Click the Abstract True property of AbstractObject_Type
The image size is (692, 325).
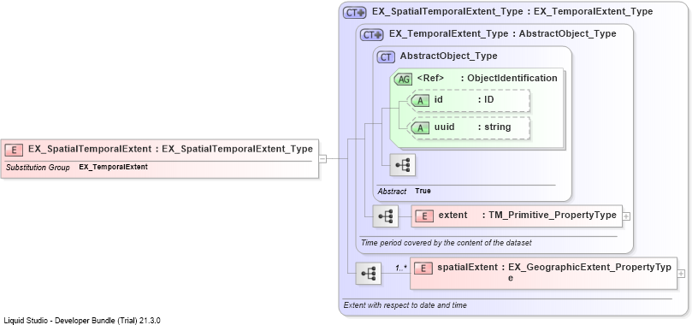tap(405, 192)
